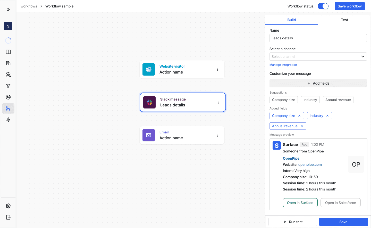Open the table grid sidebar icon
The image size is (371, 228).
click(x=8, y=52)
